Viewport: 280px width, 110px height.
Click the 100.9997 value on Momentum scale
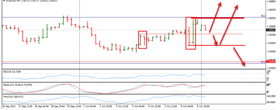pos(271,96)
